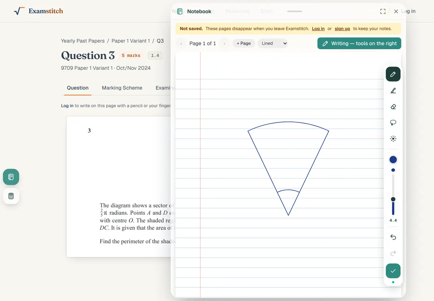This screenshot has width=434, height=301.
Task: Click the Question 3 heading
Action: coord(88,55)
